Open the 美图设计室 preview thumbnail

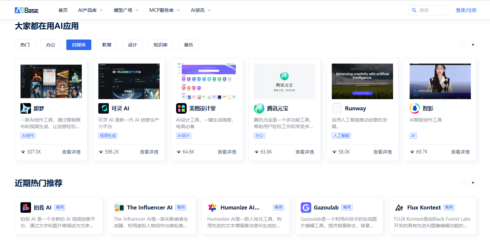pos(207,81)
